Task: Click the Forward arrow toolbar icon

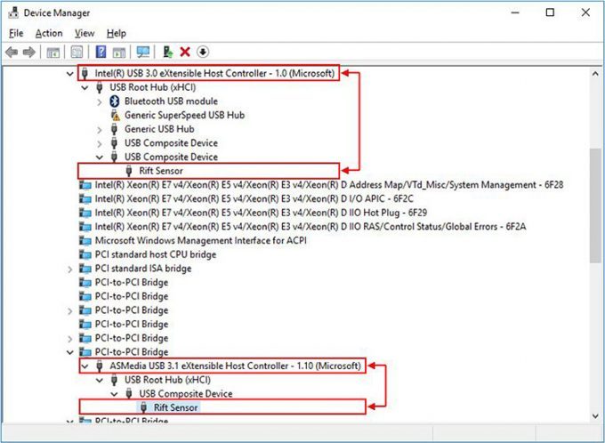Action: (29, 52)
